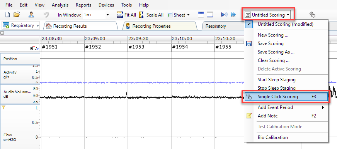This screenshot has width=337, height=149.
Task: Open the Analysis menu
Action: pos(60,5)
